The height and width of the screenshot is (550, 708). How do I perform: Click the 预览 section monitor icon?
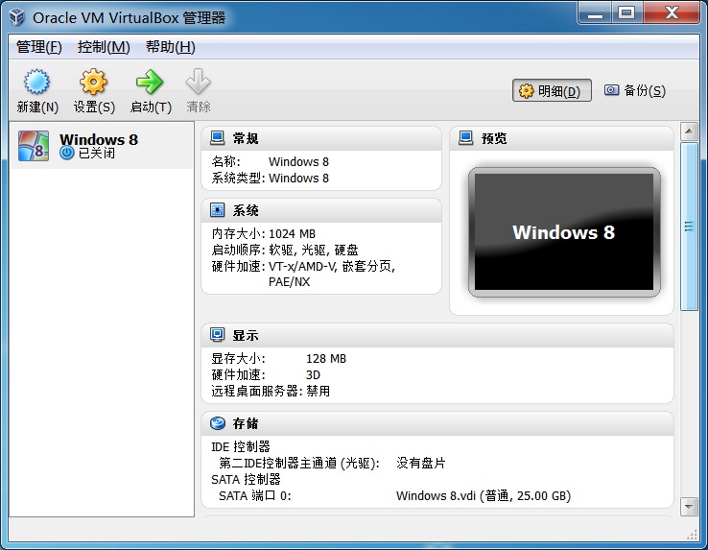465,138
